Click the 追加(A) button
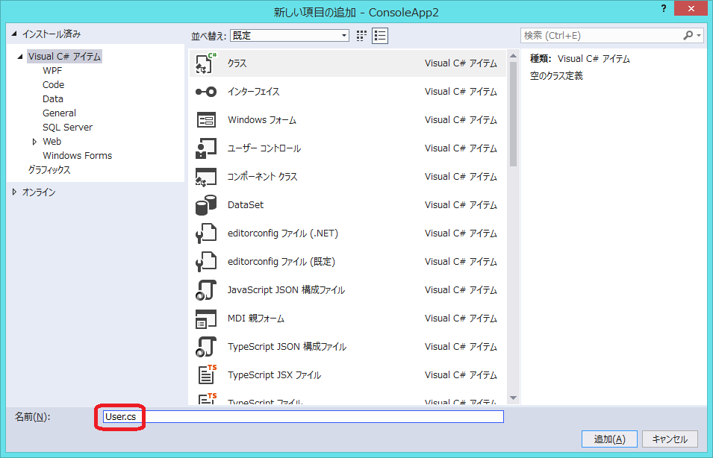The height and width of the screenshot is (458, 713). 609,439
